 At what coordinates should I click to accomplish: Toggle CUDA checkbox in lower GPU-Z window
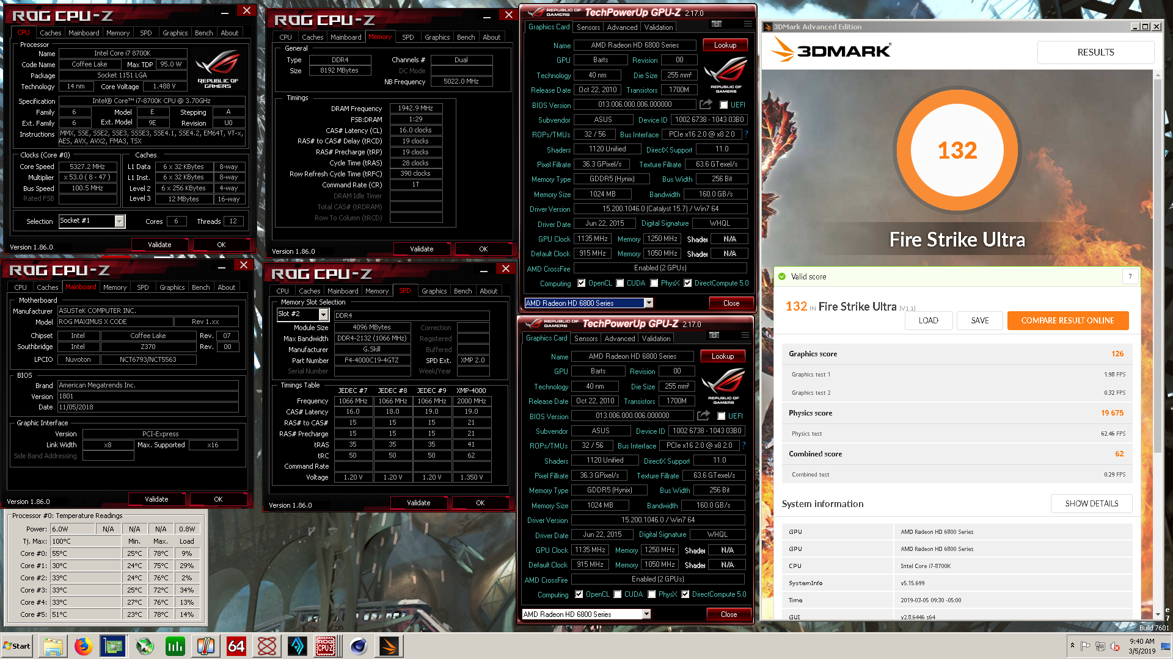(x=618, y=594)
